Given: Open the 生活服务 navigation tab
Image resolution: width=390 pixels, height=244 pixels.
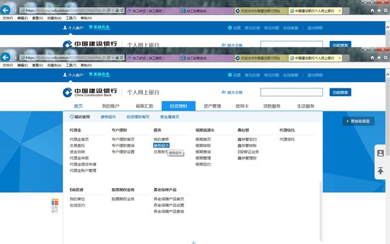Looking at the screenshot, I should coord(305,106).
